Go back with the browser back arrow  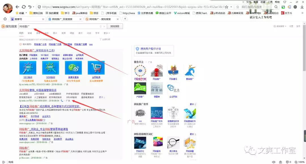(17, 7)
